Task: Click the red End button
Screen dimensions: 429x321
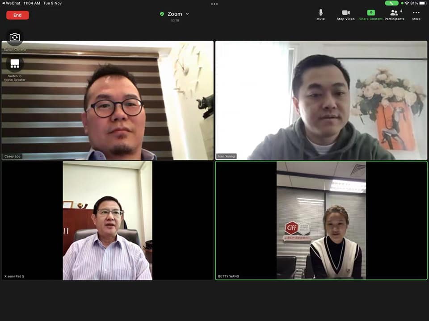Action: click(x=17, y=15)
